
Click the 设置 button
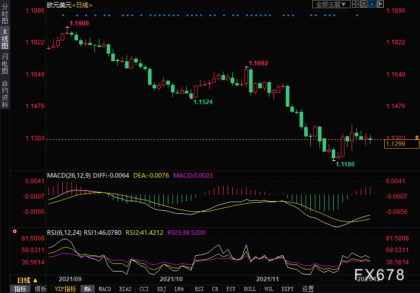click(x=308, y=289)
